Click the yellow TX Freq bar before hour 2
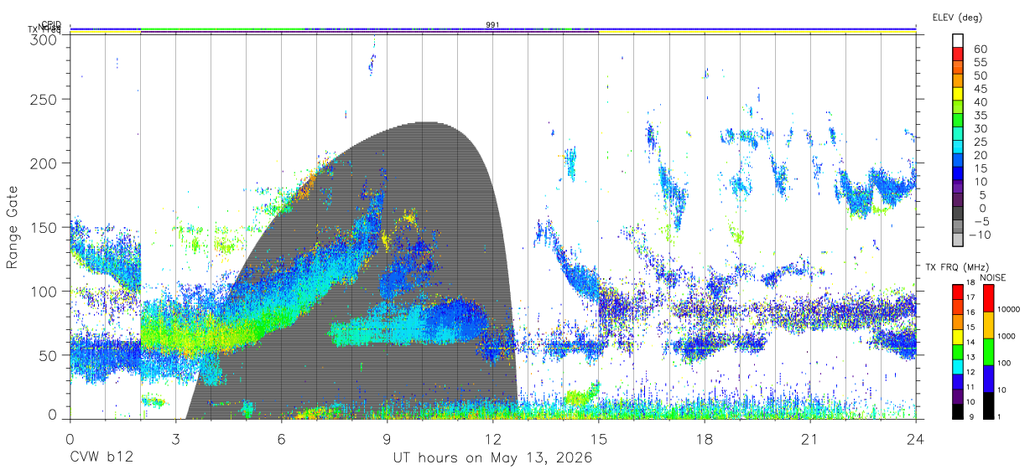 (105, 33)
